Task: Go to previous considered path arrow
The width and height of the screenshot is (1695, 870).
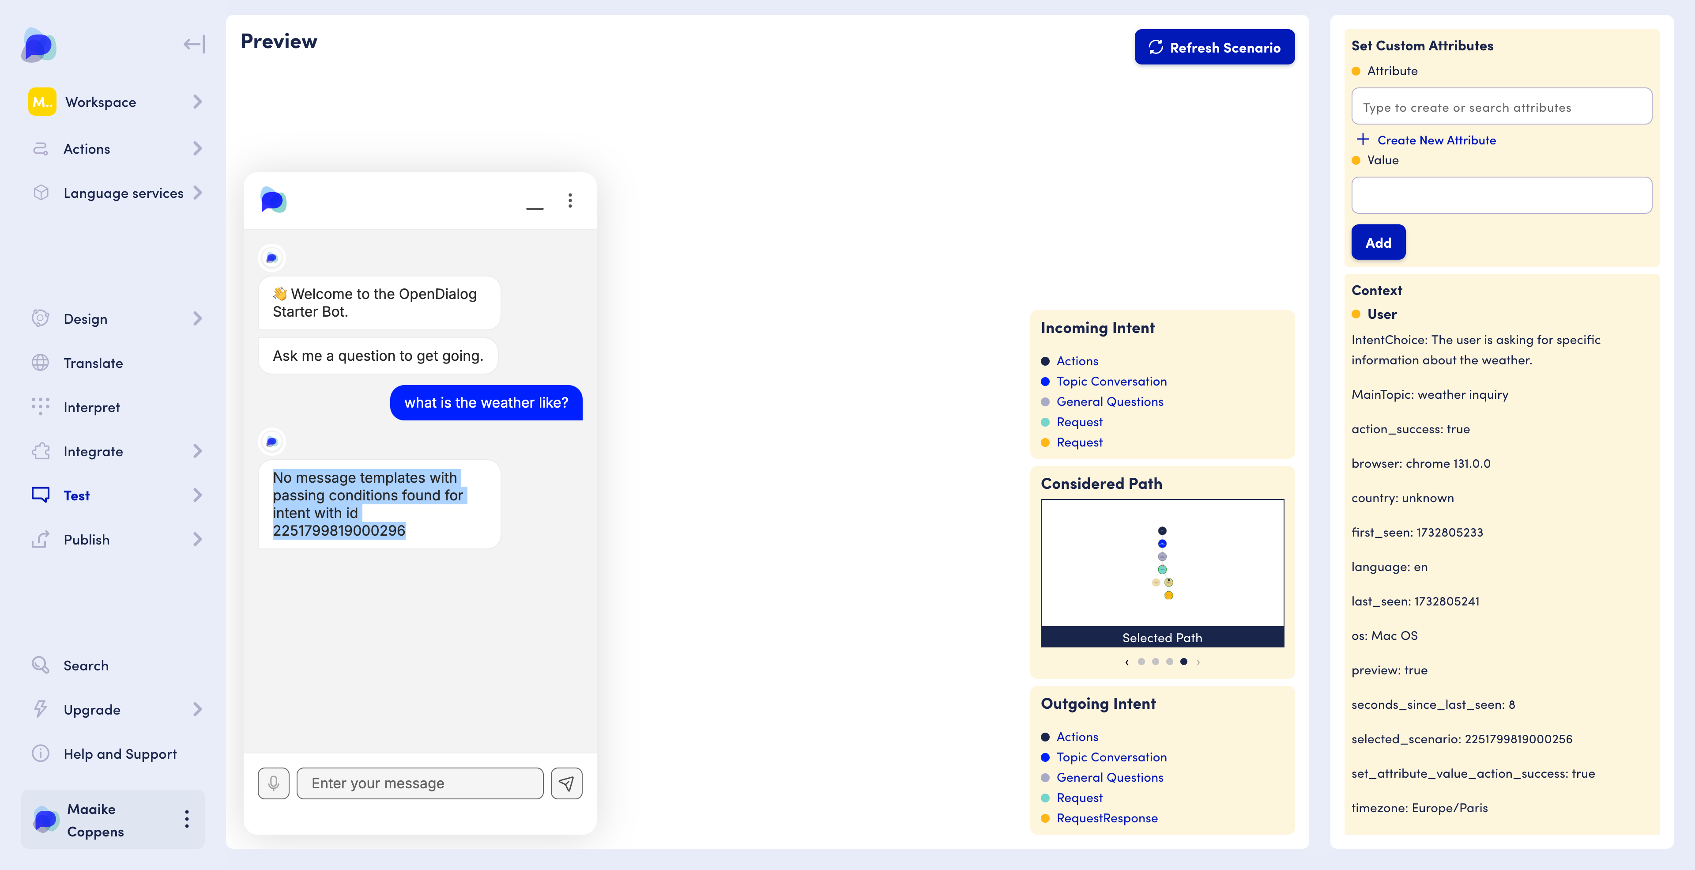Action: click(x=1126, y=662)
